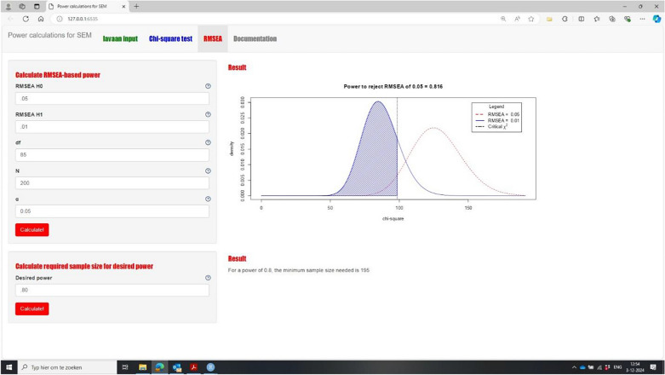Screen dimensions: 665x375
Task: Click browser back arrow
Action: [x=10, y=19]
